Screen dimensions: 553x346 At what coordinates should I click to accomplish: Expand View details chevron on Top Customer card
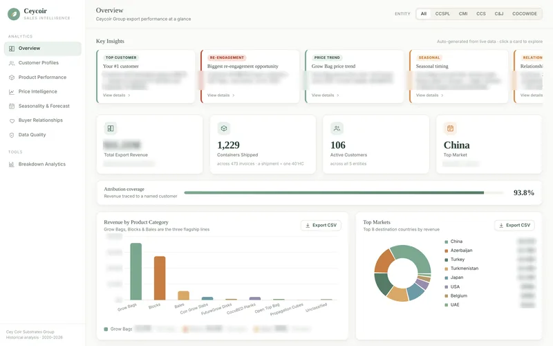point(129,95)
